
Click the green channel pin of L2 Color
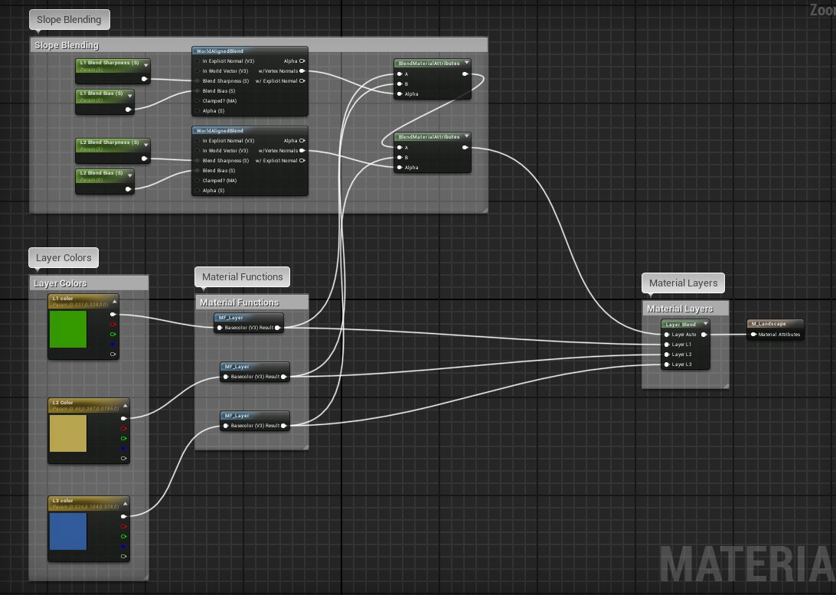[x=124, y=438]
